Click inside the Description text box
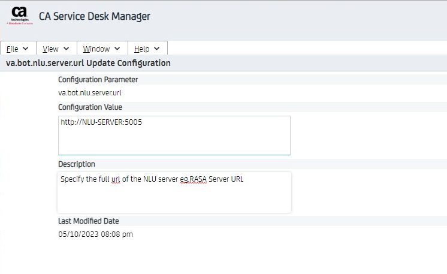Image resolution: width=447 pixels, height=274 pixels. 174,198
